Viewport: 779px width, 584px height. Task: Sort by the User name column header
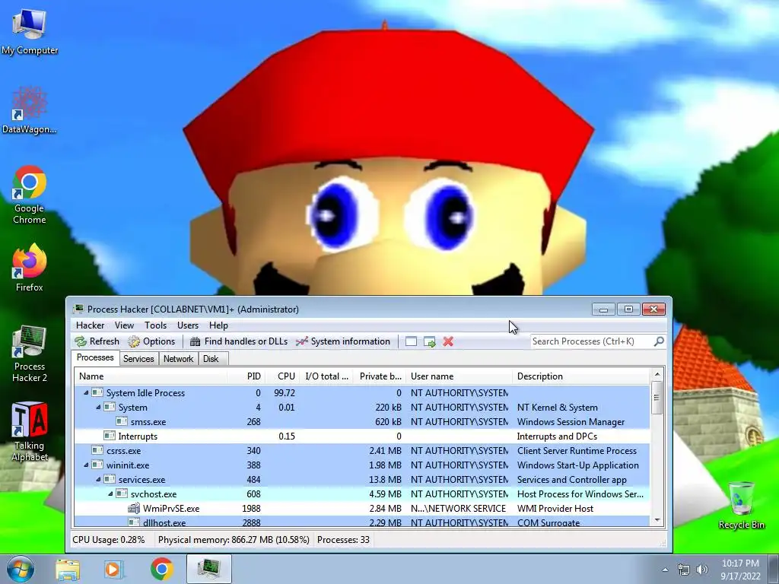pos(459,376)
